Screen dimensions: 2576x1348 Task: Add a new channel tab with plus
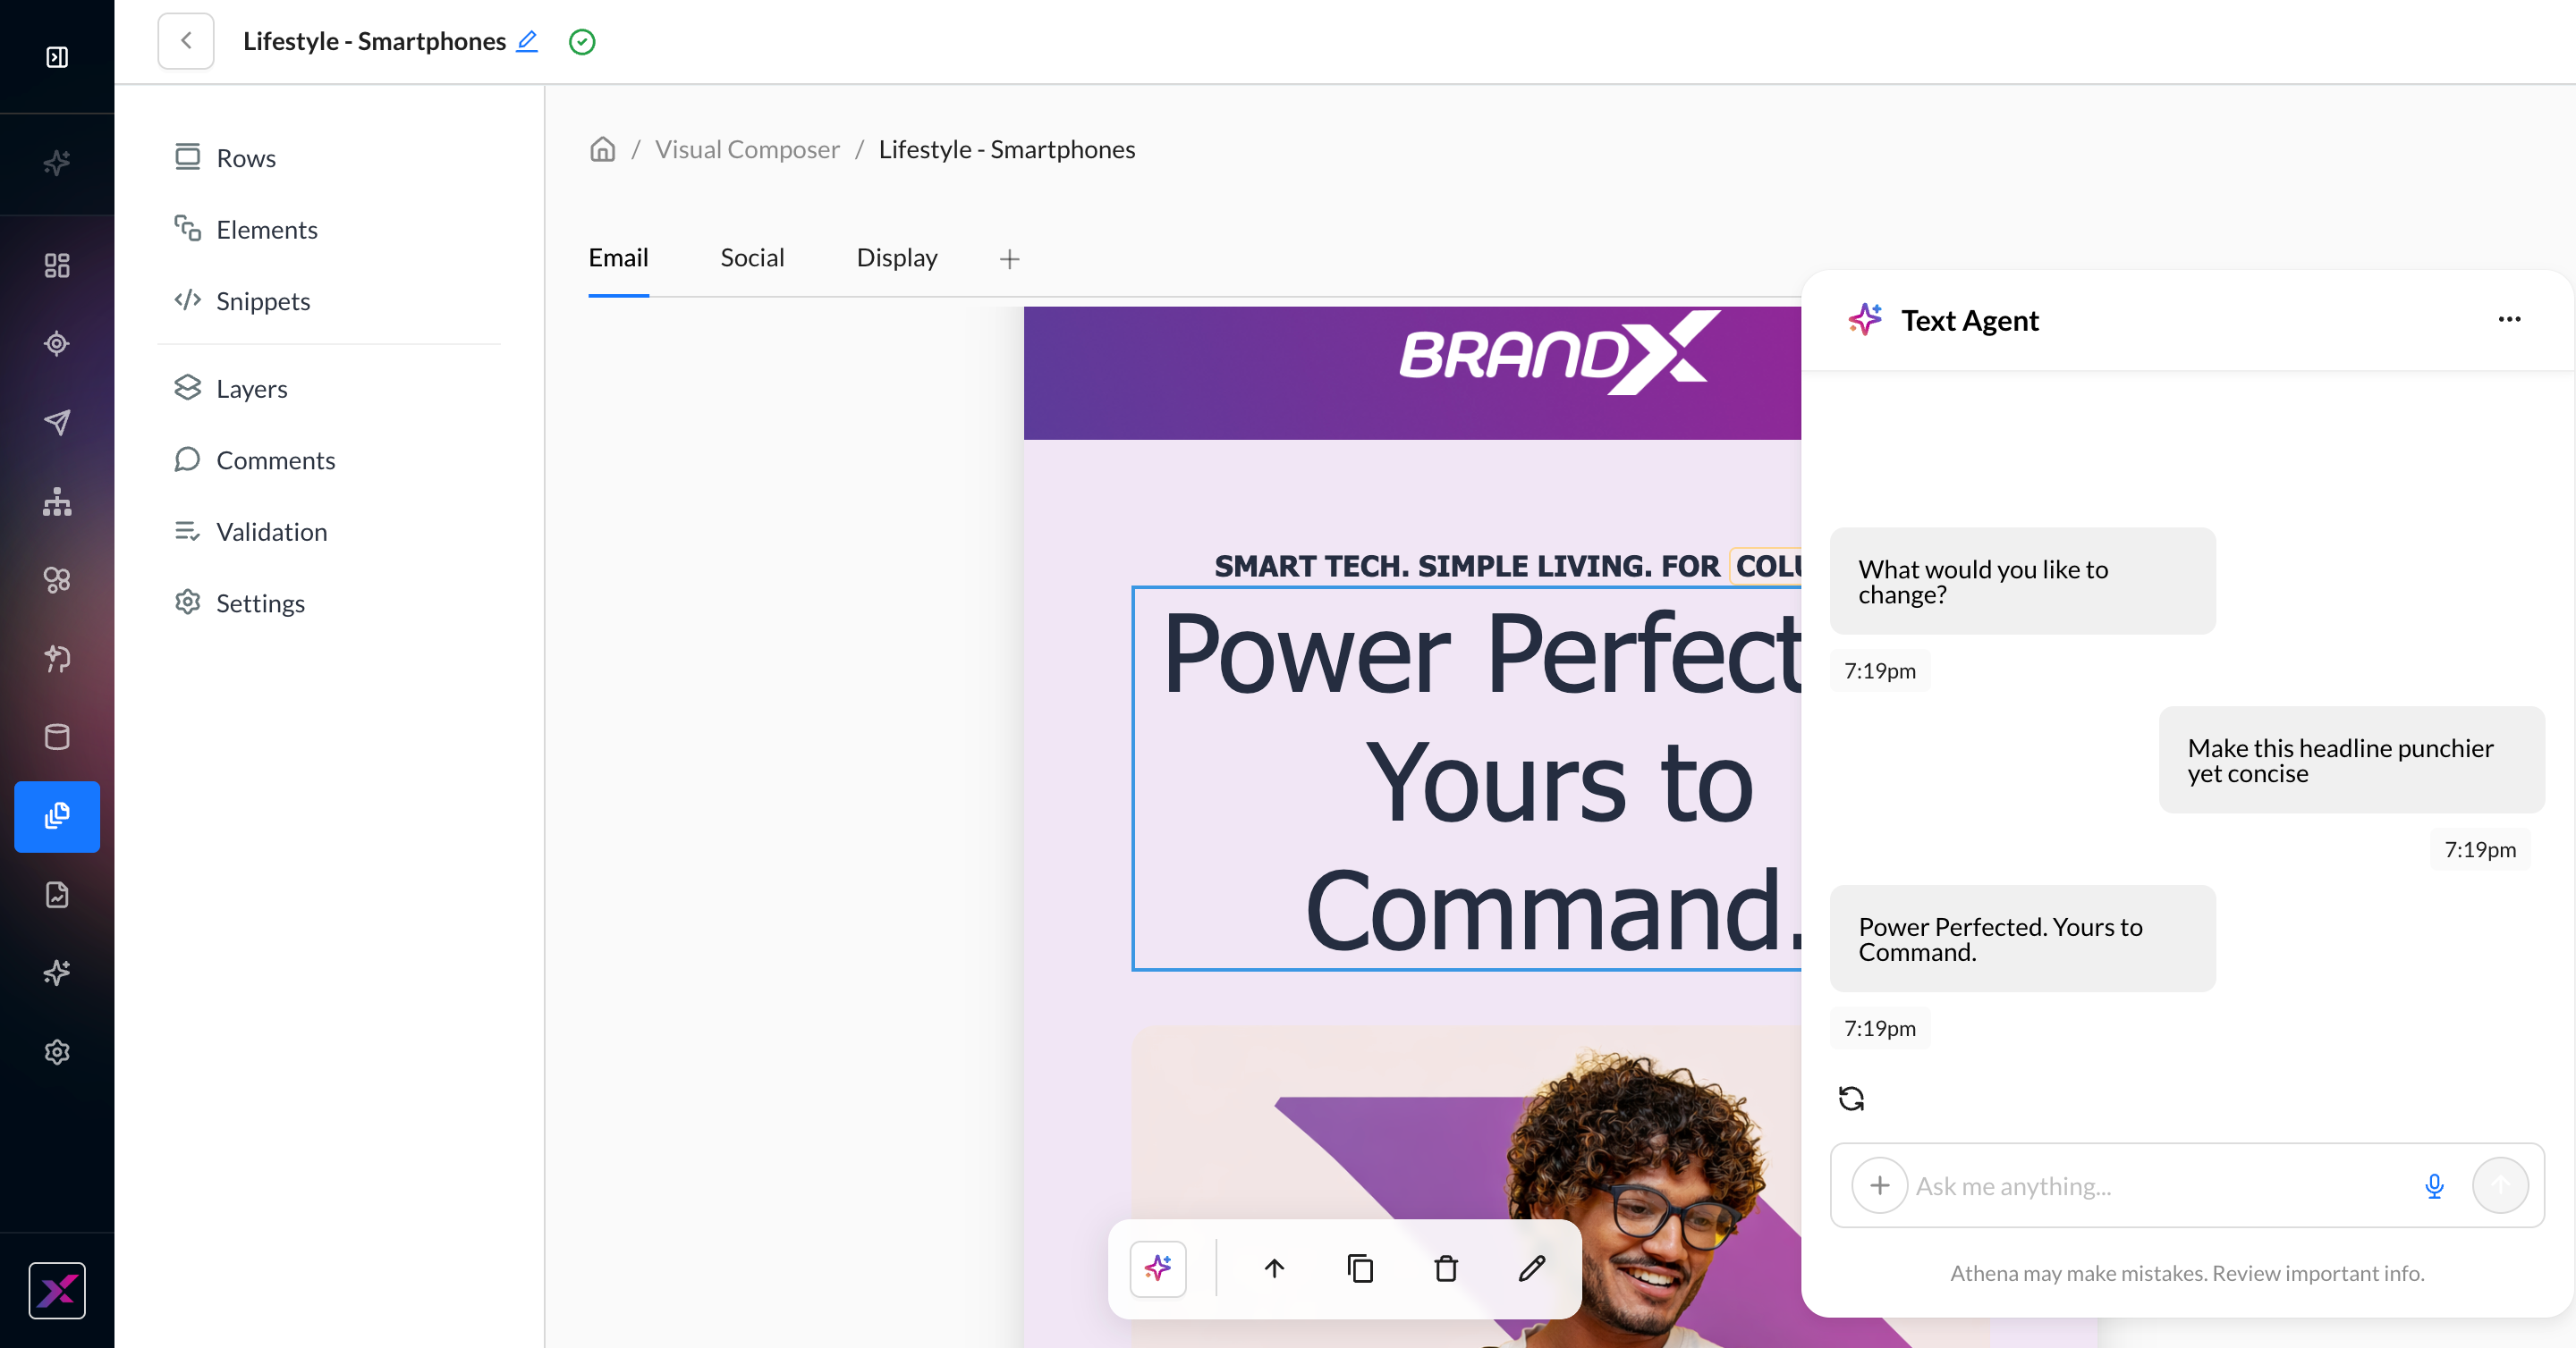pyautogui.click(x=1009, y=259)
